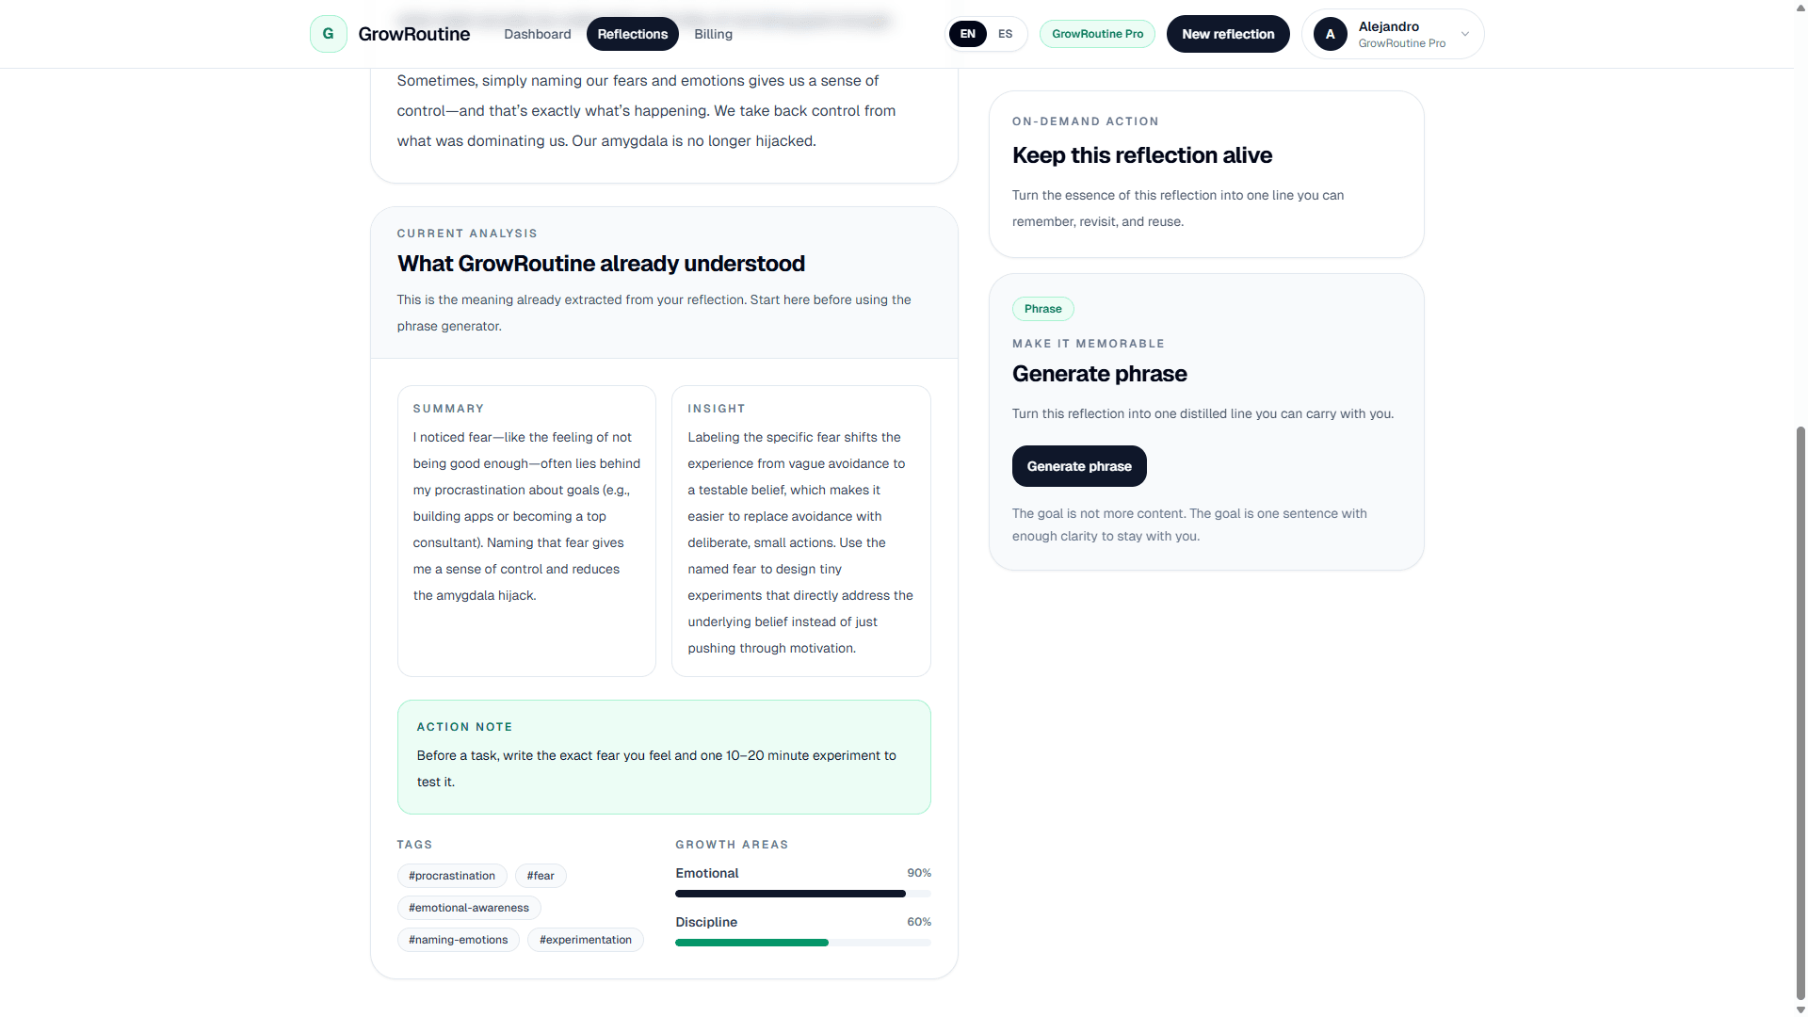Viewport: 1808px width, 1017px height.
Task: Click the Discipline growth progress bar
Action: click(x=802, y=943)
